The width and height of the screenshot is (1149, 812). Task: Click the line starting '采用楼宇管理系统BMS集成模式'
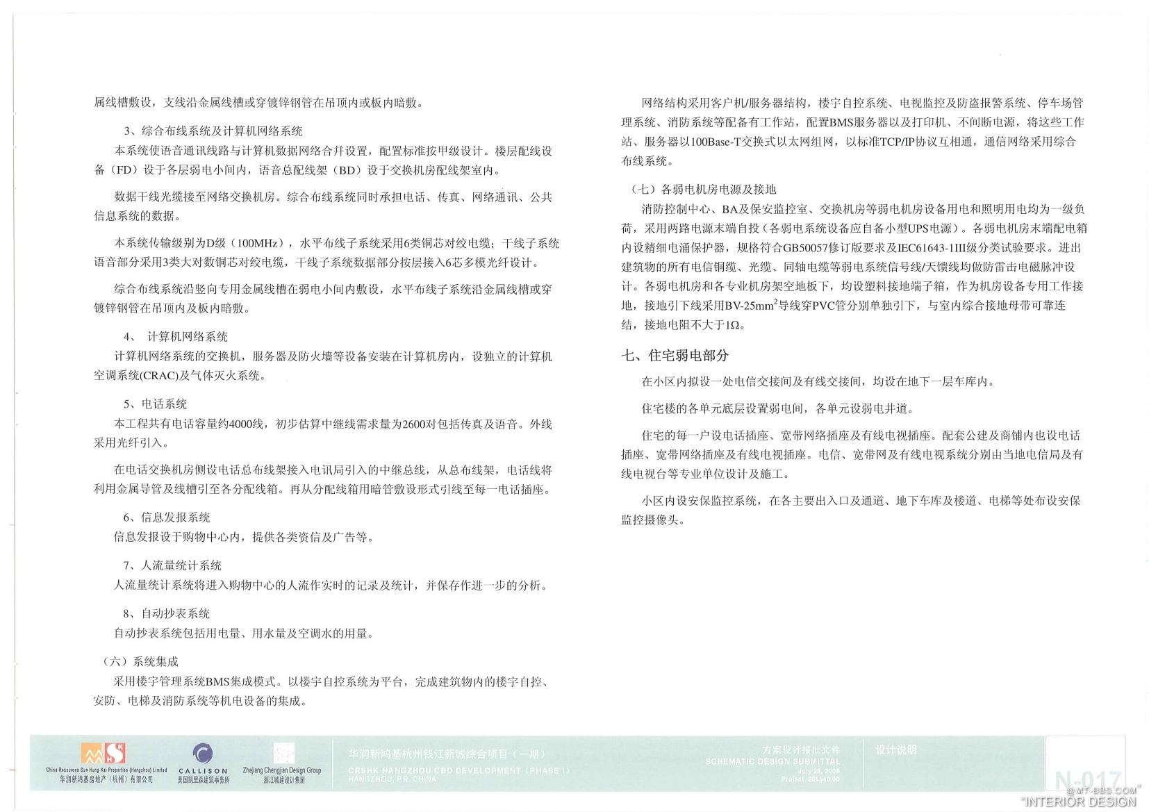(333, 682)
